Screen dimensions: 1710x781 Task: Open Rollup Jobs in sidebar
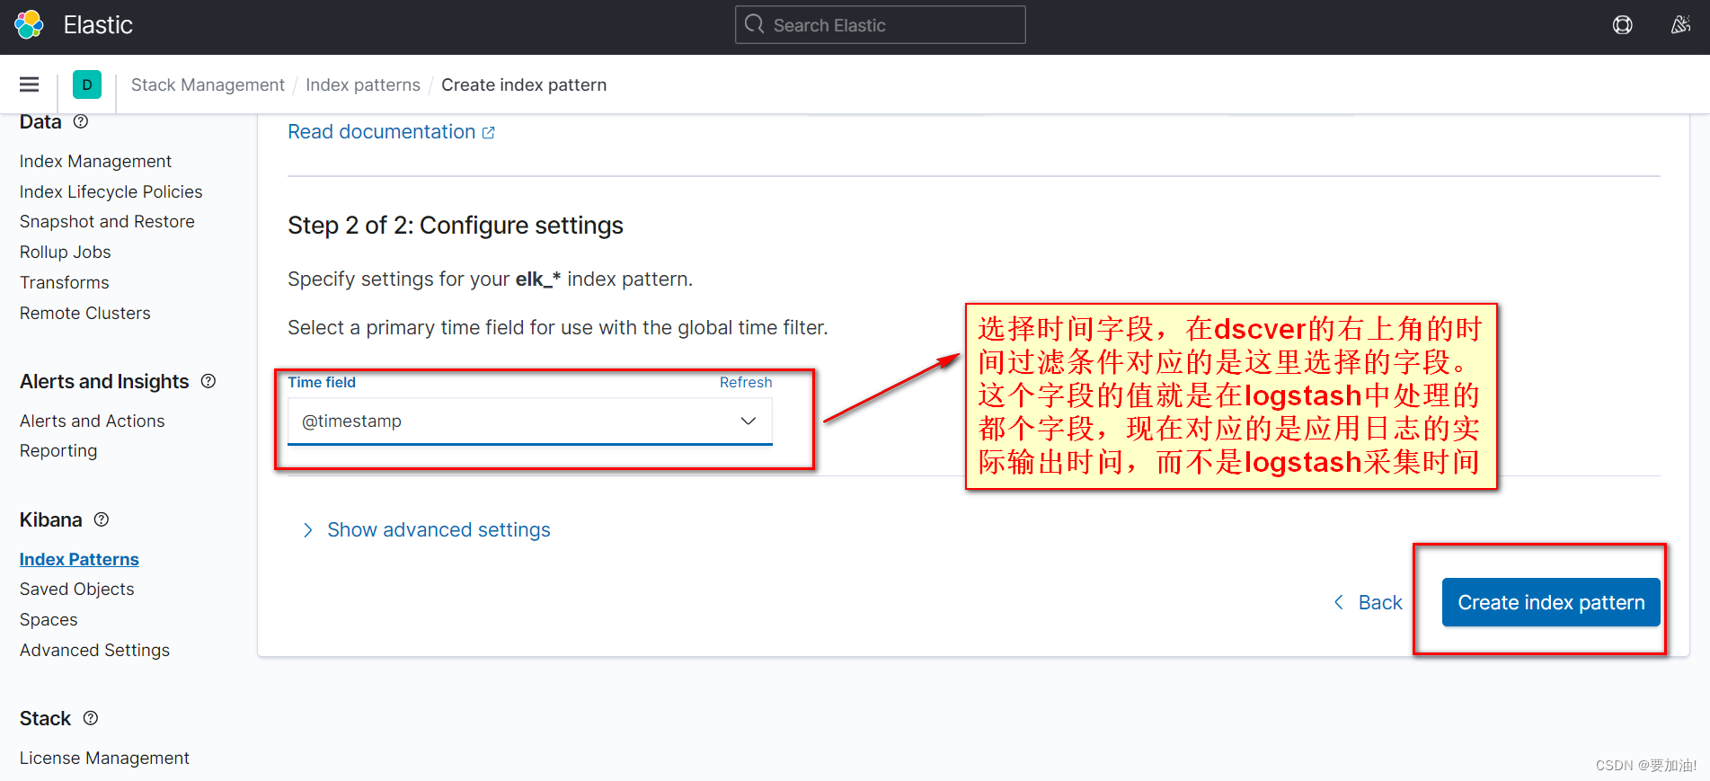[x=66, y=252]
